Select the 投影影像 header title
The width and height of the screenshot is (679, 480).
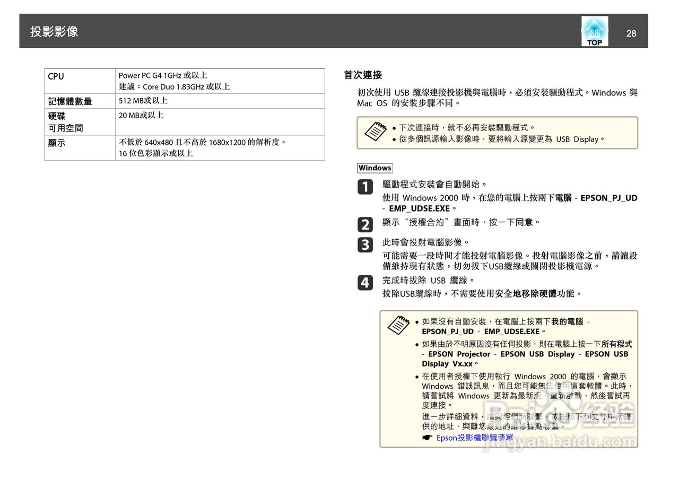tap(54, 31)
